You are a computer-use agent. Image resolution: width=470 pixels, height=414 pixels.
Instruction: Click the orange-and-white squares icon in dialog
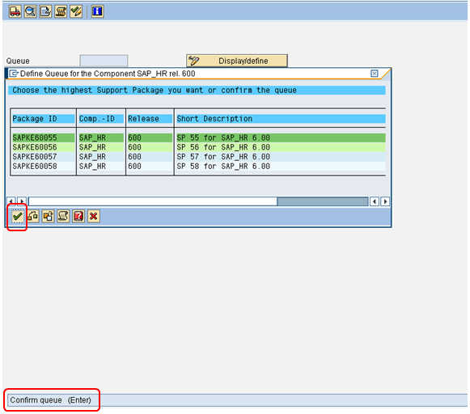[x=48, y=216]
